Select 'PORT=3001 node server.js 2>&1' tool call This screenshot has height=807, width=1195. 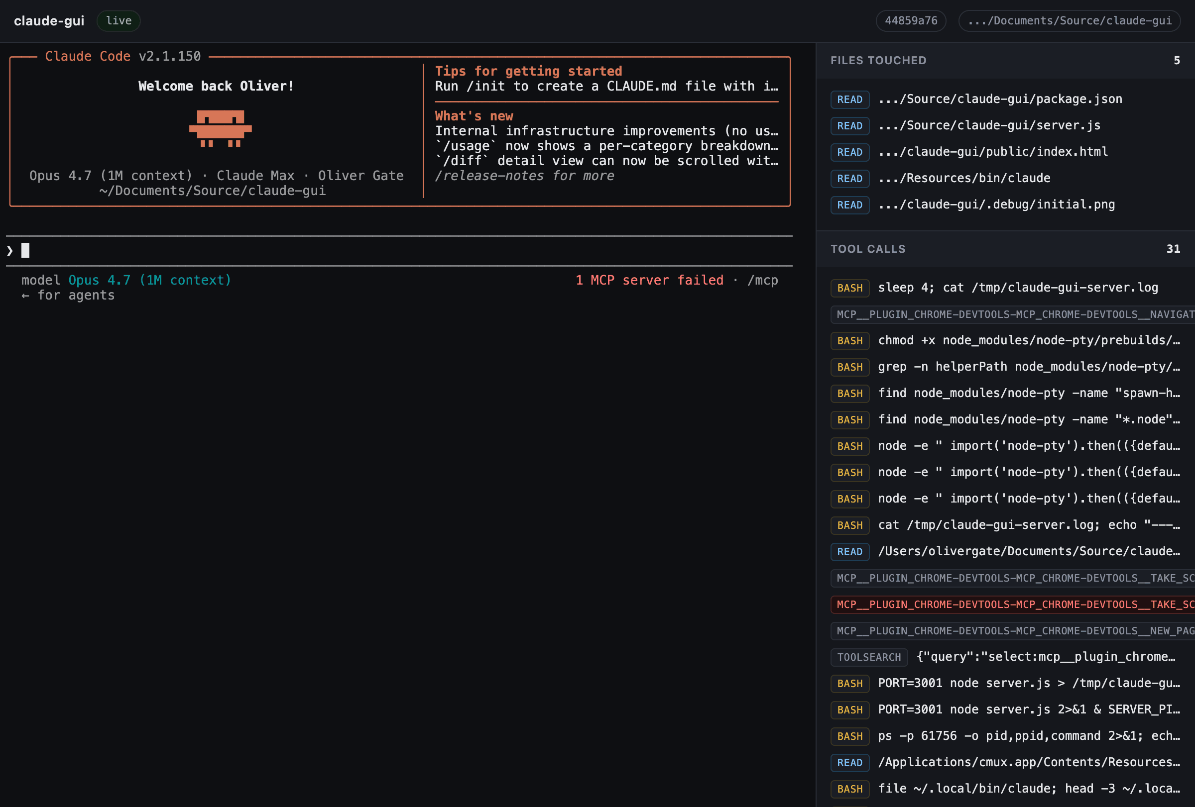(x=1005, y=710)
